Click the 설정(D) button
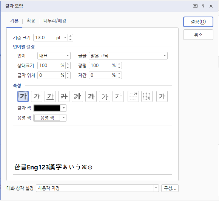Screen dimensions: 219x201 click(198, 22)
